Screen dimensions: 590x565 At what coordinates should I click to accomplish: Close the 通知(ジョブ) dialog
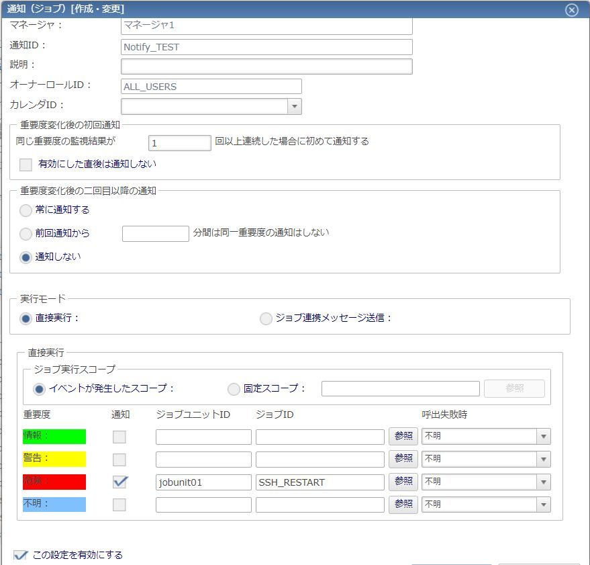pyautogui.click(x=572, y=10)
